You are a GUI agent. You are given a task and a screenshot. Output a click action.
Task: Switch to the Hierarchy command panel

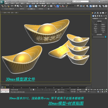click(x=98, y=13)
